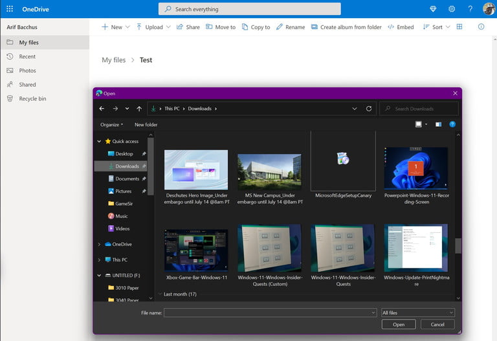Collapse the Last month (17) group
This screenshot has height=341, width=497.
[x=160, y=294]
